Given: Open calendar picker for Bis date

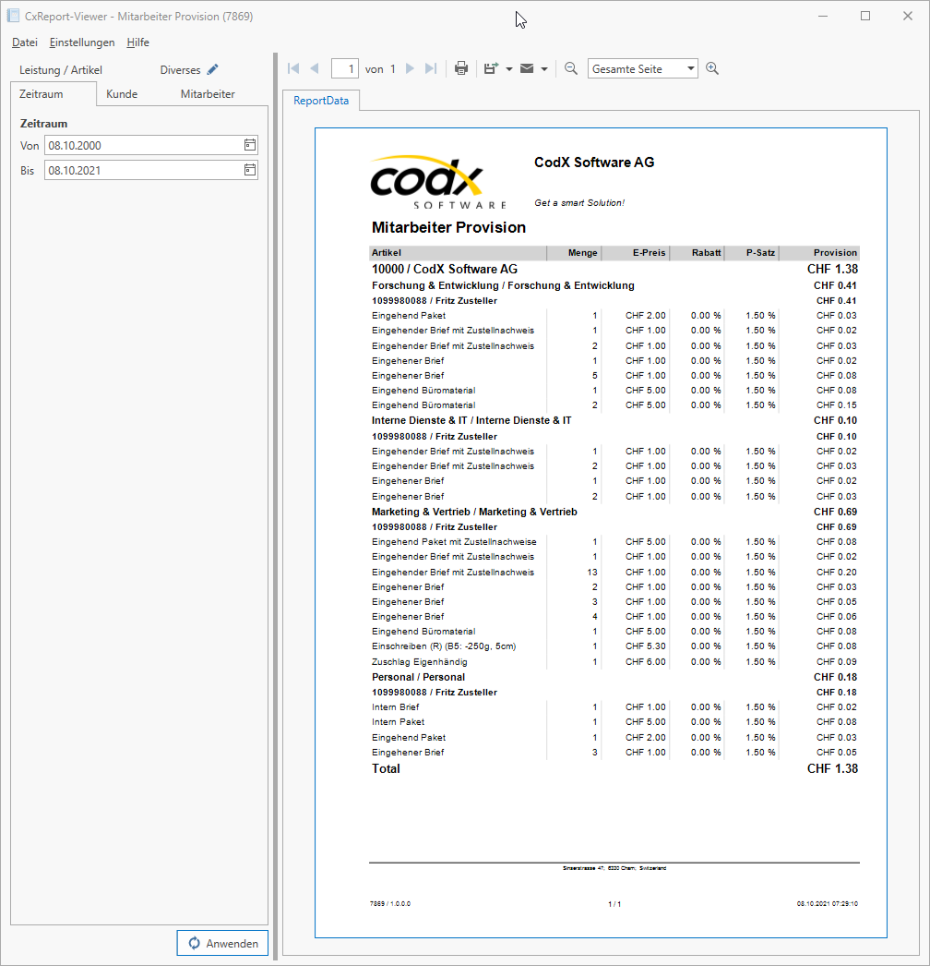Looking at the screenshot, I should pyautogui.click(x=250, y=169).
